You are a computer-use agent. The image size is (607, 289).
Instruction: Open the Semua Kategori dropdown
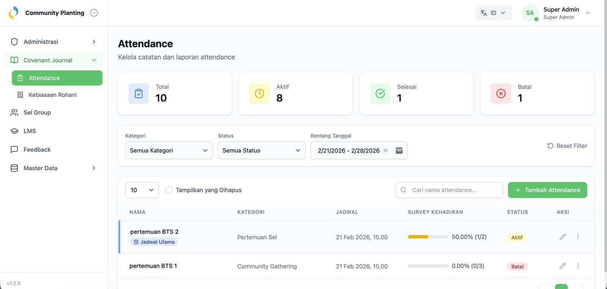169,151
